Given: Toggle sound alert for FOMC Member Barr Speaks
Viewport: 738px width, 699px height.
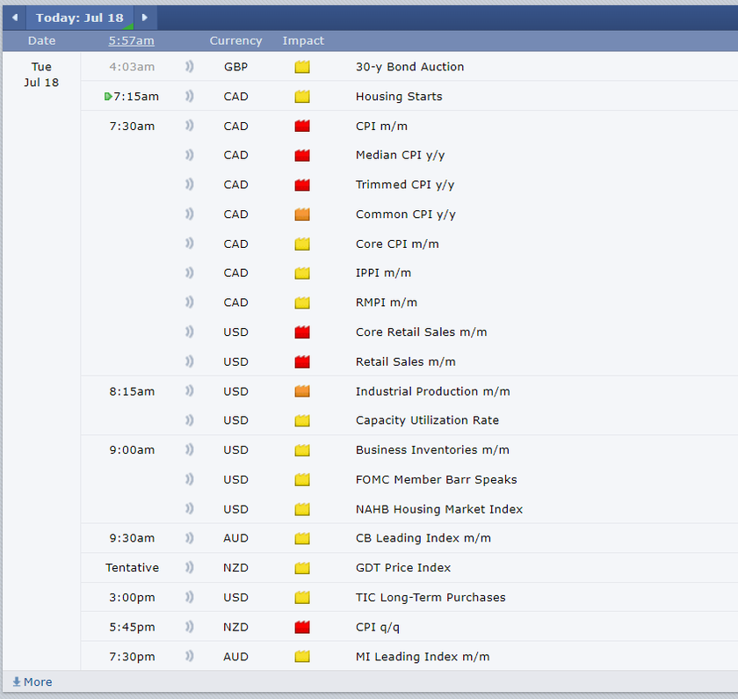Looking at the screenshot, I should [189, 479].
